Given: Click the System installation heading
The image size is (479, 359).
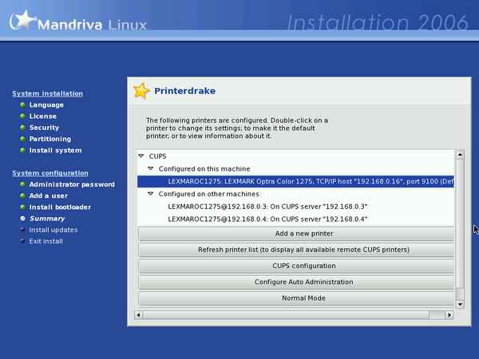Looking at the screenshot, I should click(x=48, y=93).
